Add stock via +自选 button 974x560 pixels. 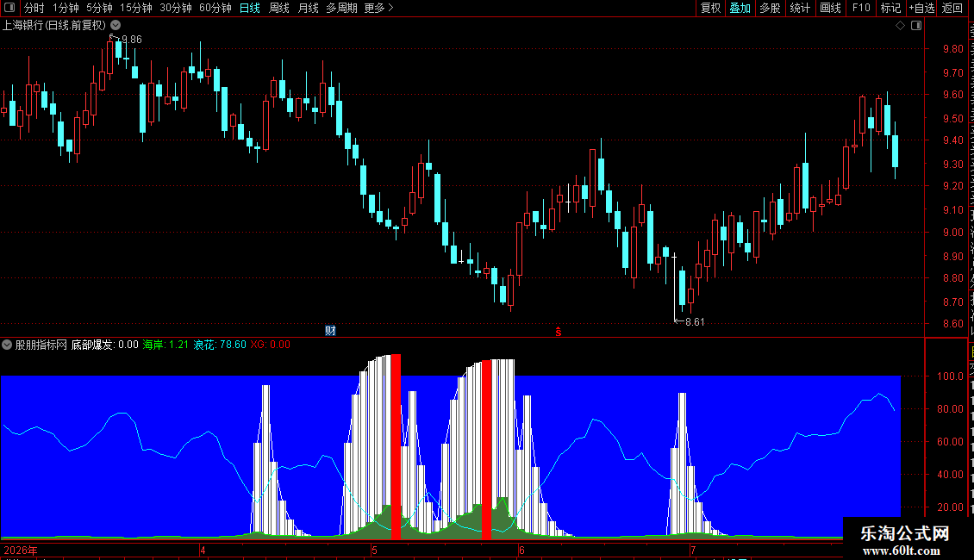[x=921, y=8]
